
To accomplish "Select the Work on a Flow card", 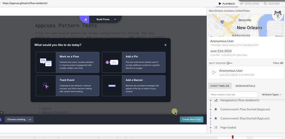I will (x=68, y=62).
